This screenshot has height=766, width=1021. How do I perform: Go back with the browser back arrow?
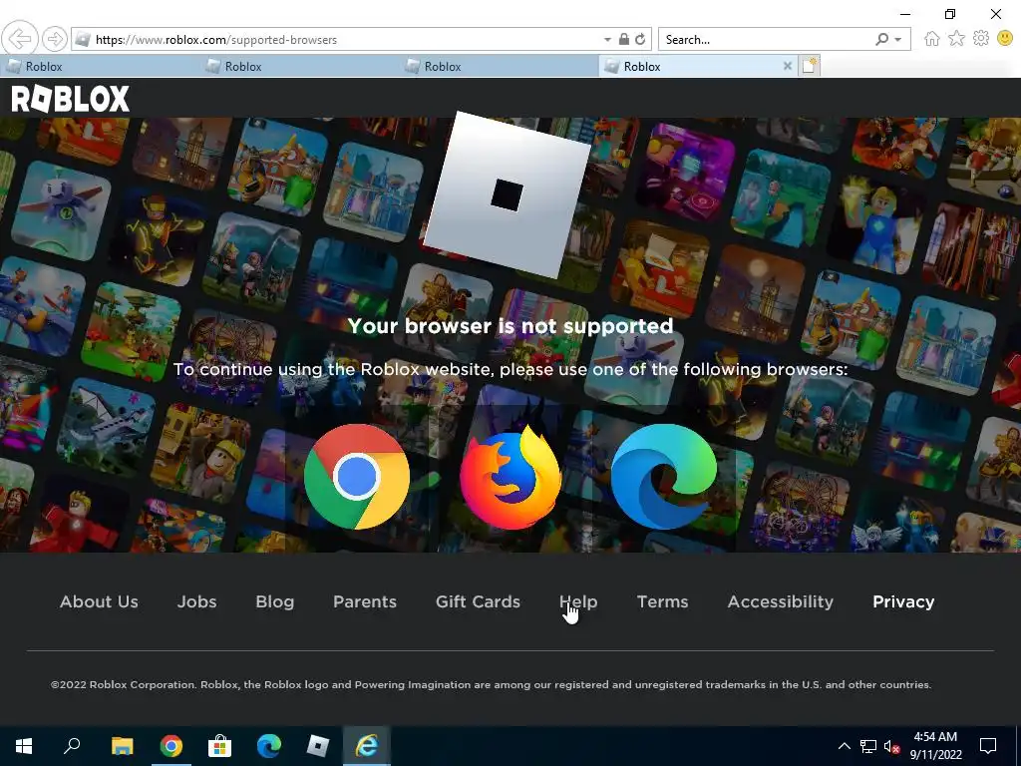pos(20,39)
